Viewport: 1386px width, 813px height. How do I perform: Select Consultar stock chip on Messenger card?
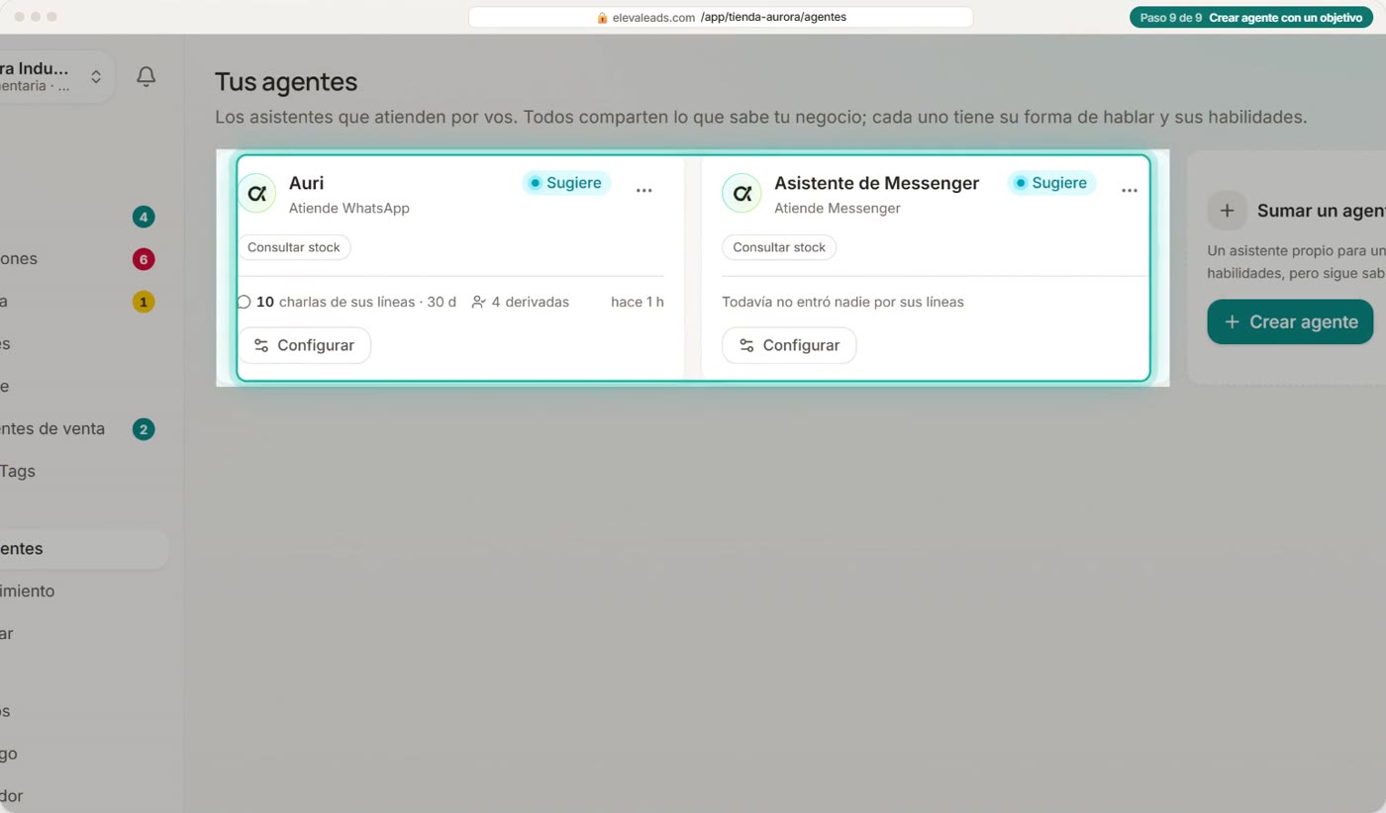point(779,247)
